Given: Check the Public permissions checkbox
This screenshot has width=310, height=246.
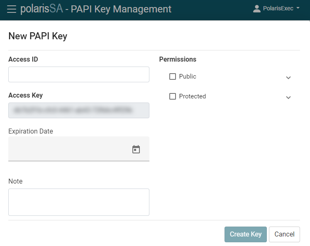Looking at the screenshot, I should [173, 76].
